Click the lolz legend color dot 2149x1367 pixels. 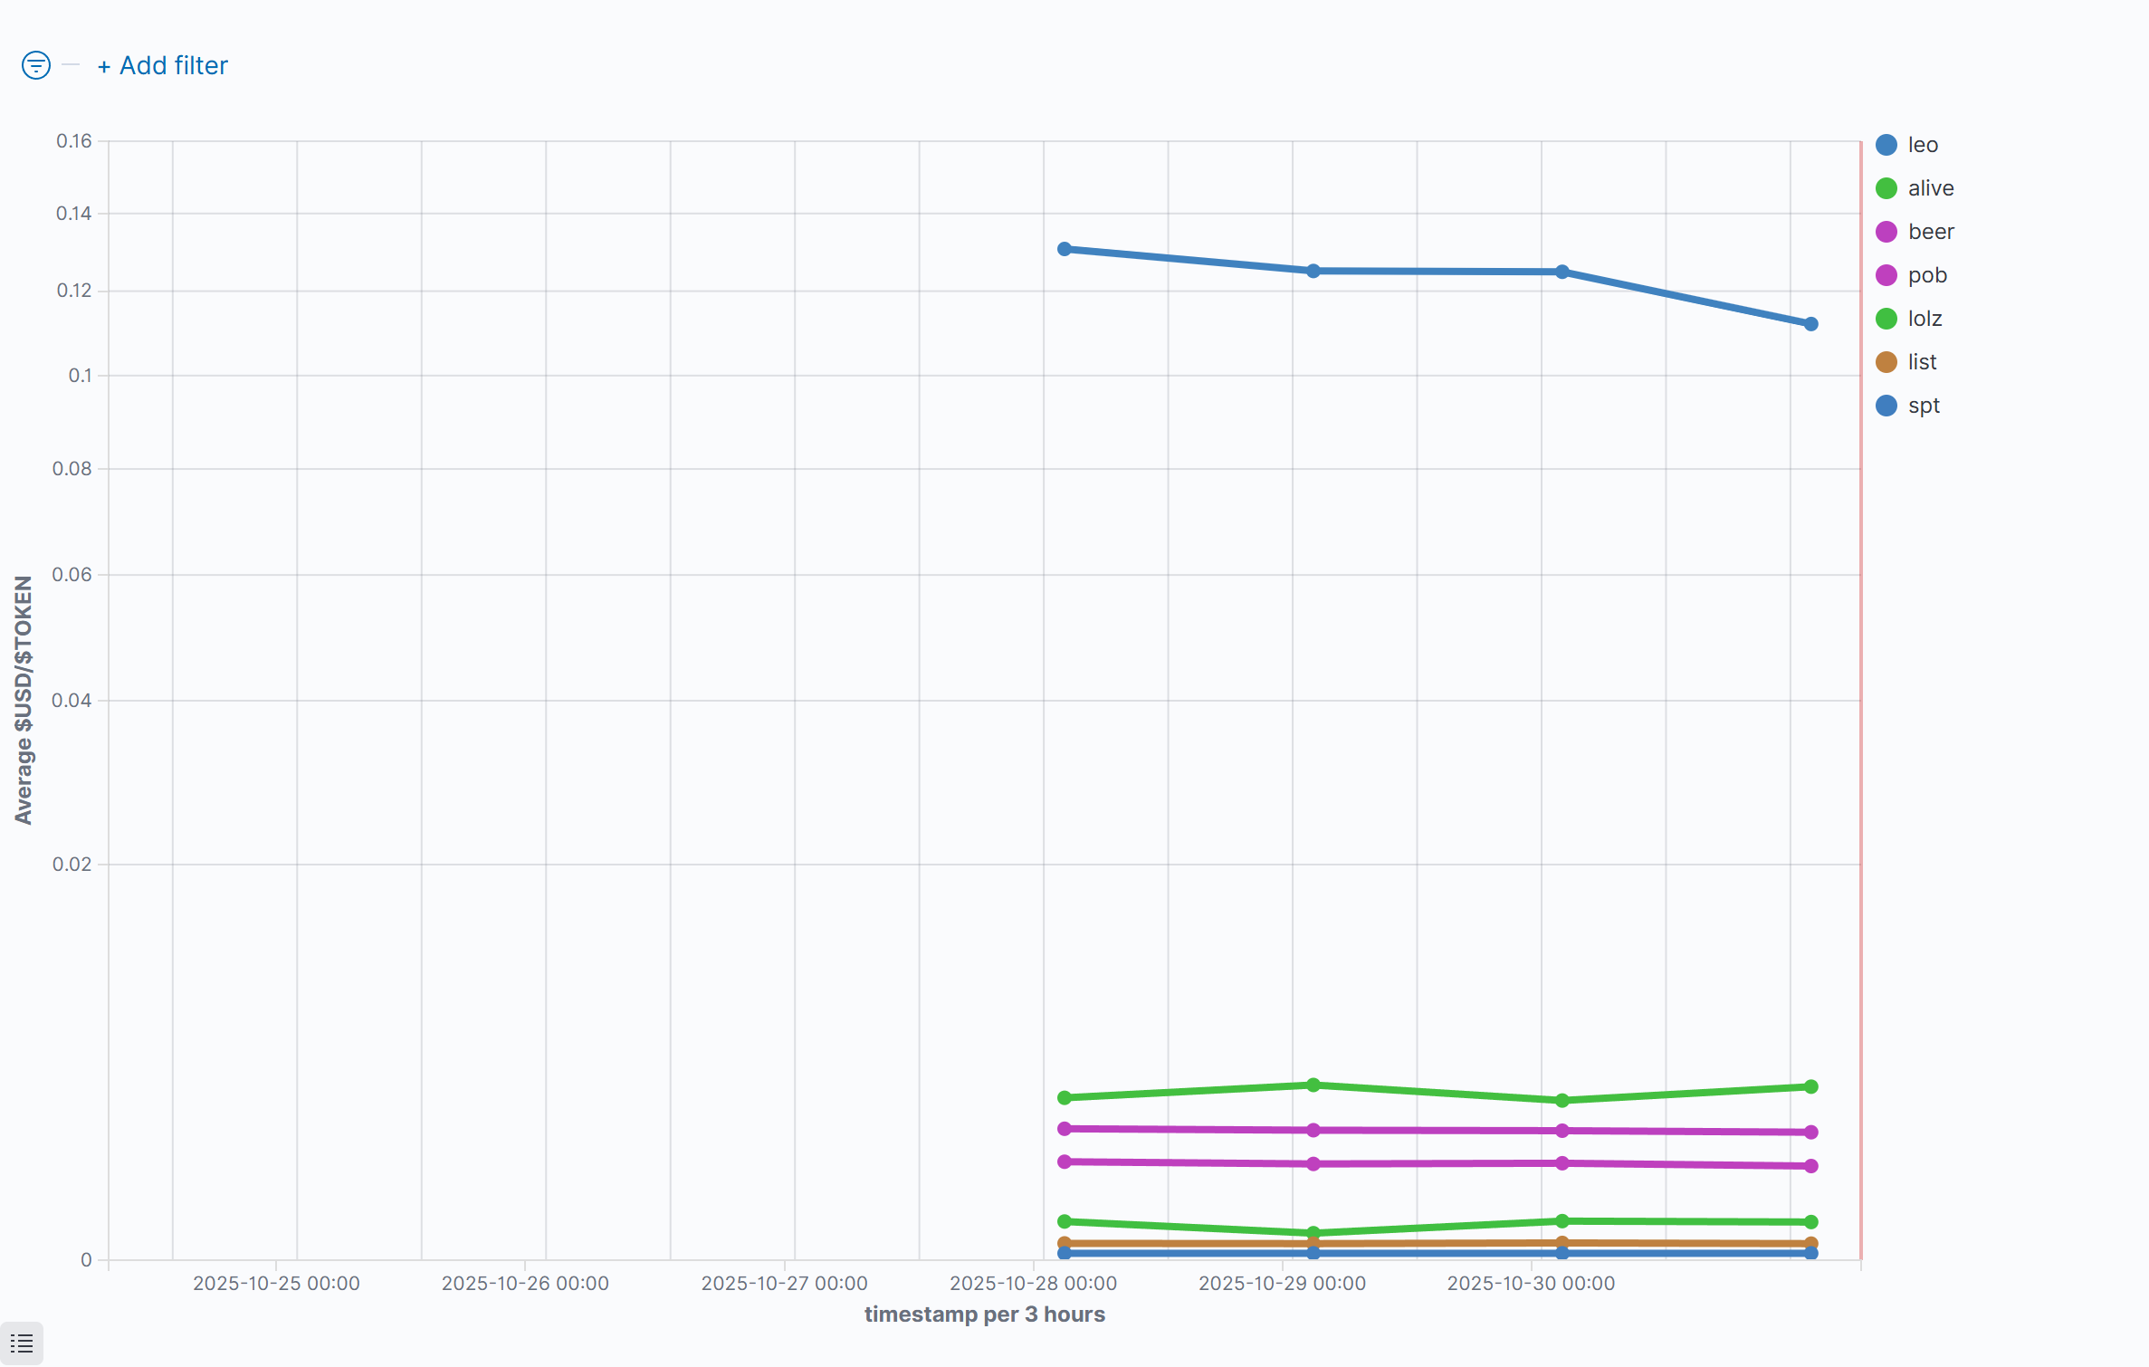(1886, 319)
